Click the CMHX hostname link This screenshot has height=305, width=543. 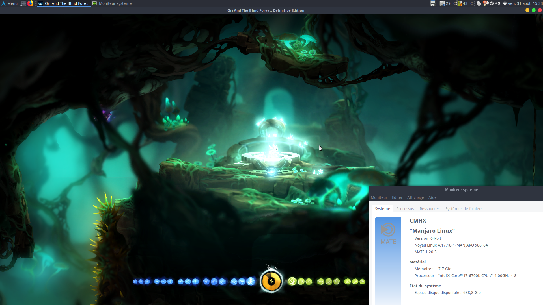pyautogui.click(x=418, y=221)
